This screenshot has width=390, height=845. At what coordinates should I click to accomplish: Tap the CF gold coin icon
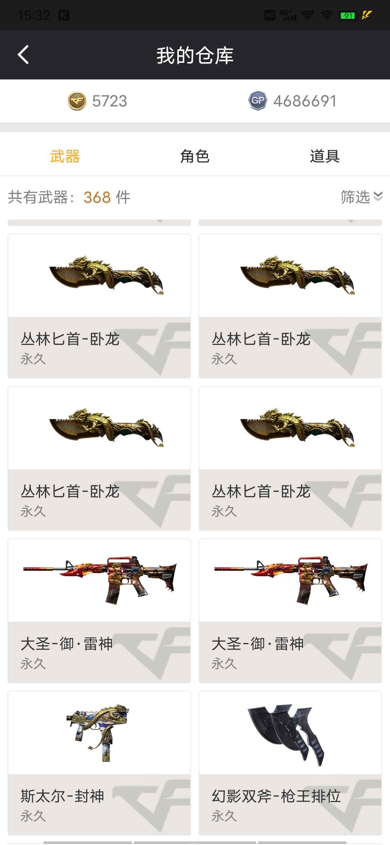pos(77,101)
